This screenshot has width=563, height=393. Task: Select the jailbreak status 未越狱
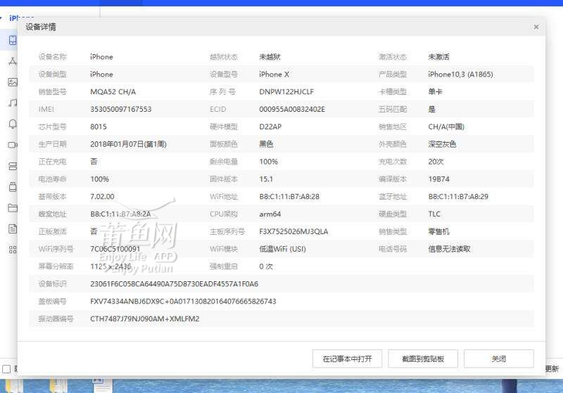pyautogui.click(x=270, y=57)
